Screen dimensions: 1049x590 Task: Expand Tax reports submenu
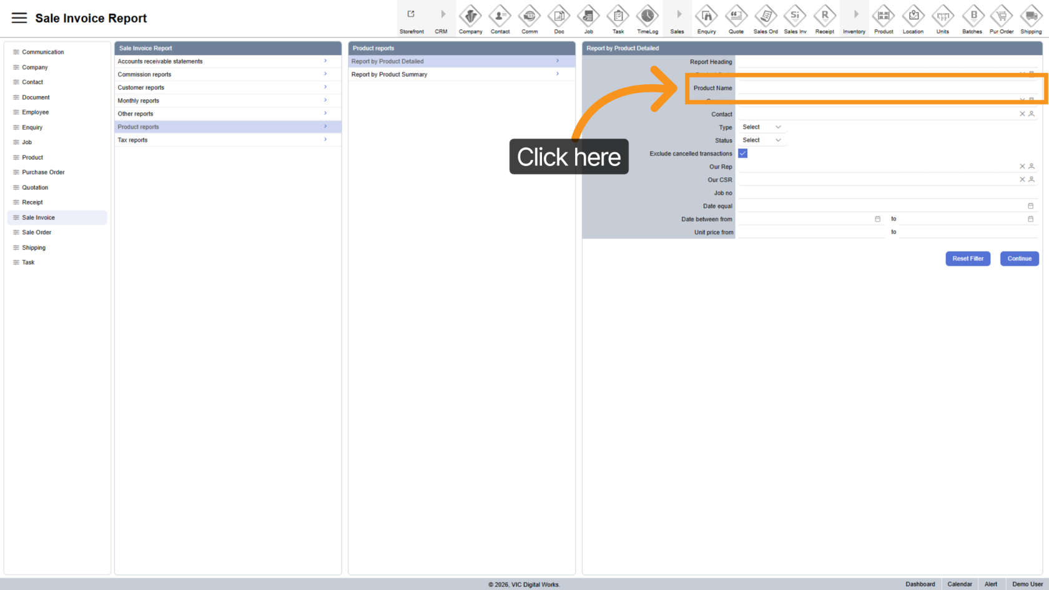pos(227,140)
